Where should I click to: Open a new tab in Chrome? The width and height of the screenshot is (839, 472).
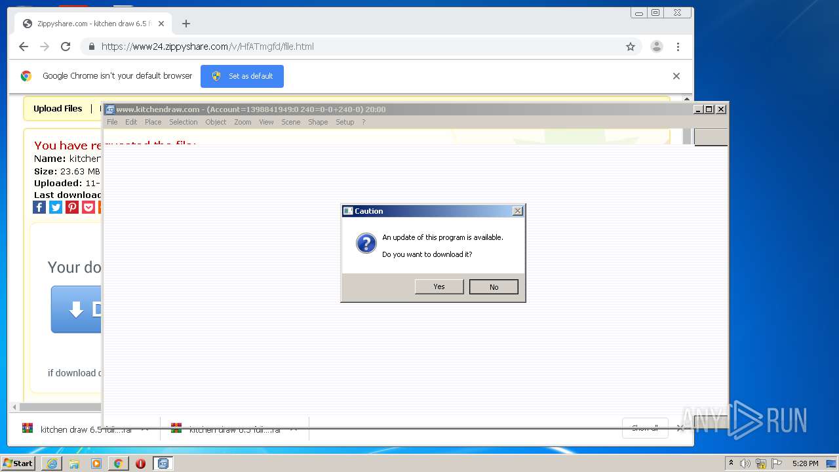(x=186, y=24)
